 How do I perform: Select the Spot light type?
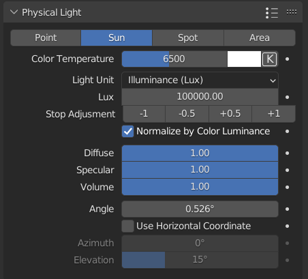[188, 38]
